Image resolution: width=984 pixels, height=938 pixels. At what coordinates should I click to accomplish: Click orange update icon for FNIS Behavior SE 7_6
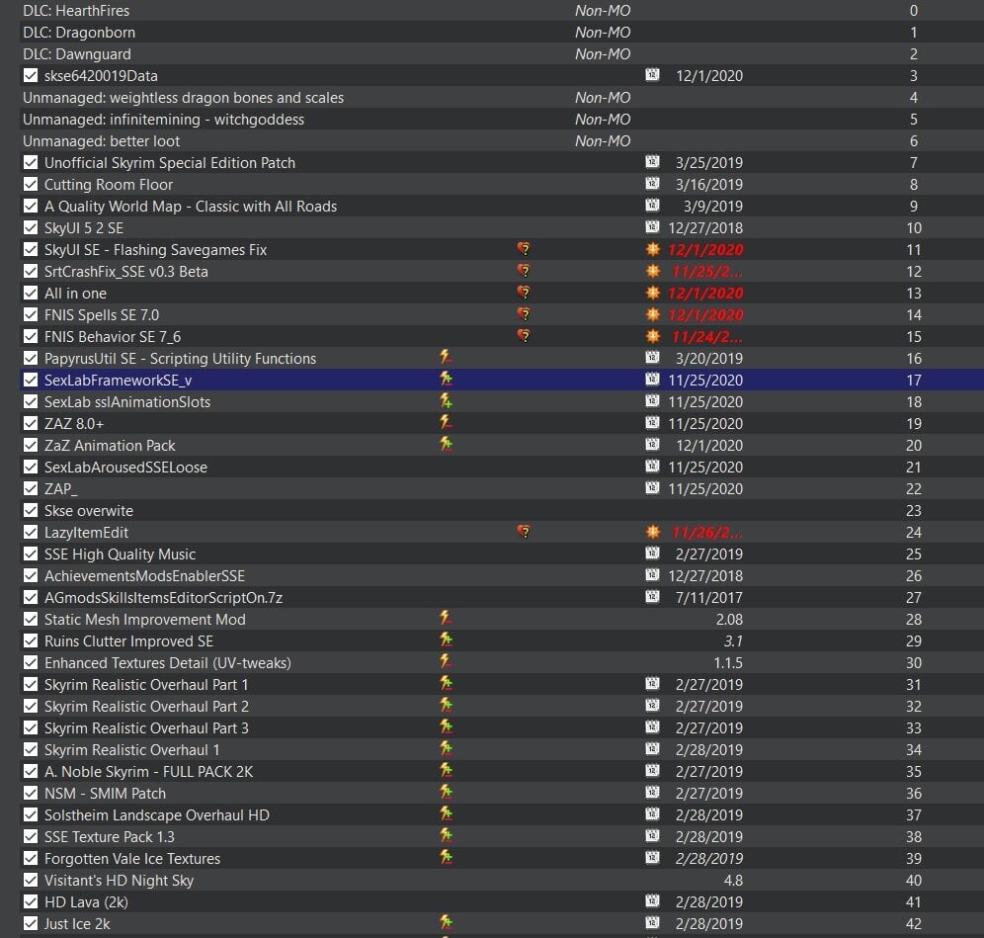pyautogui.click(x=653, y=336)
